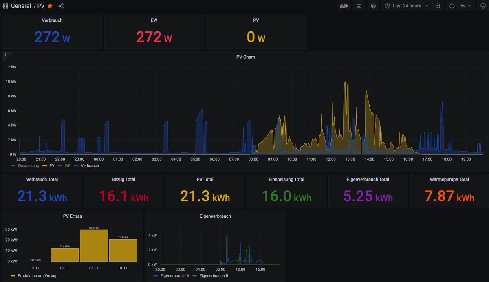Toggle WP series in legend
Viewport: 489px width, 282px height.
click(x=68, y=166)
